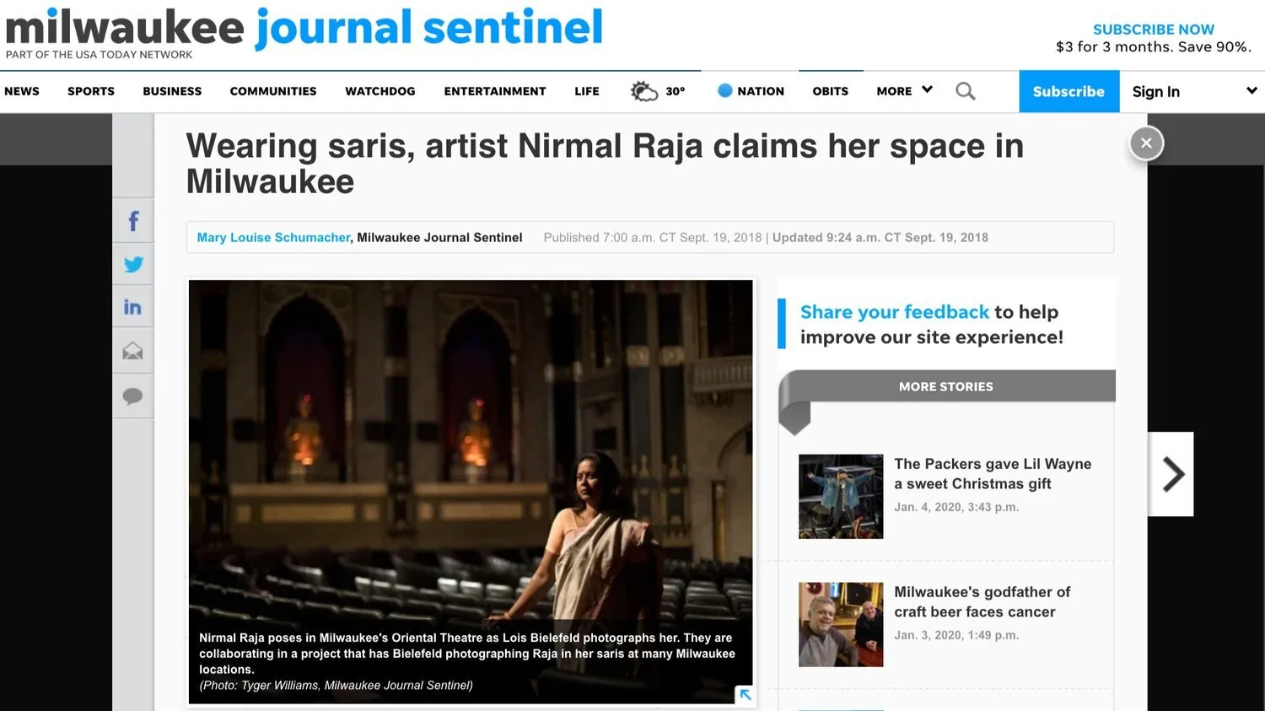Switch to the ENTERTAINMENT section
1265x711 pixels.
[494, 90]
